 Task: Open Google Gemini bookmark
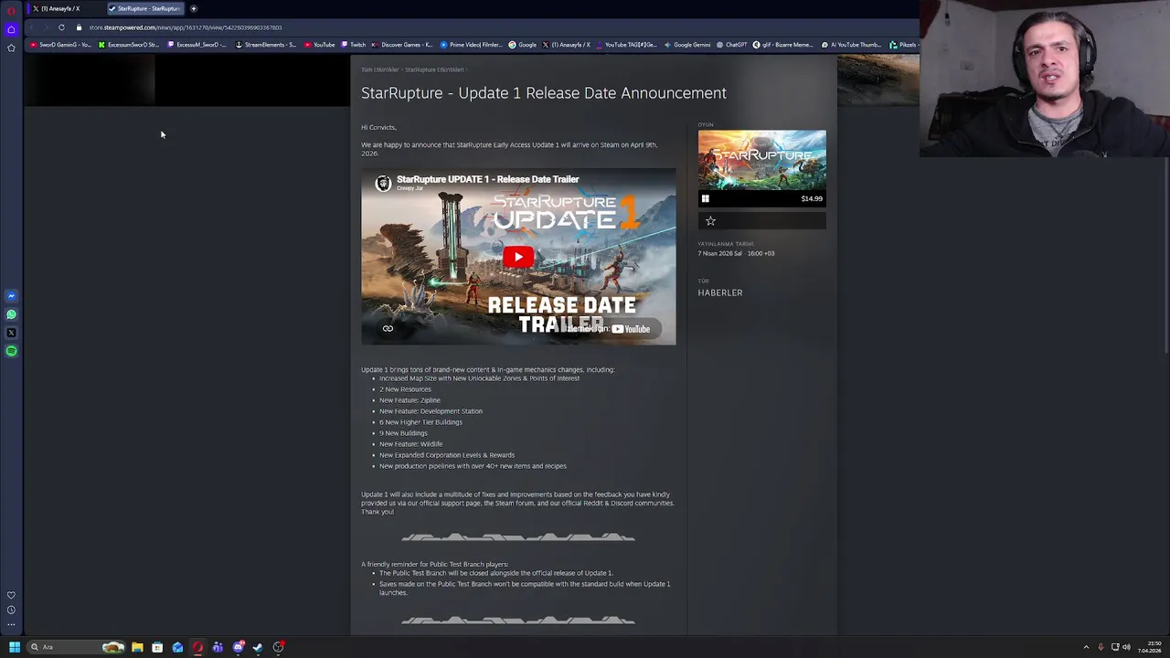[687, 45]
